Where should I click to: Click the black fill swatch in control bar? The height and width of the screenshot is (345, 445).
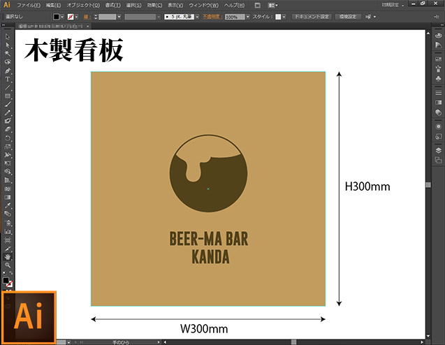[56, 17]
